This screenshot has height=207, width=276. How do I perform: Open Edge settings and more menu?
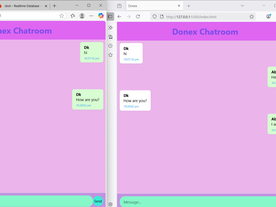(91, 16)
